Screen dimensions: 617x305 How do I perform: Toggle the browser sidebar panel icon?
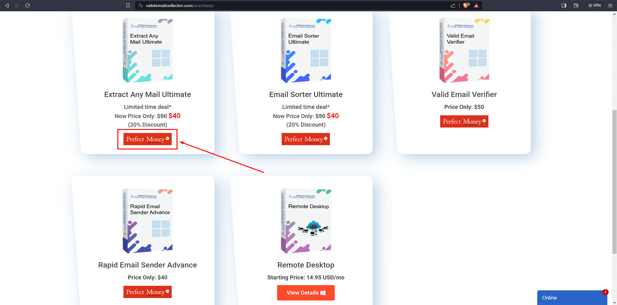click(x=564, y=5)
